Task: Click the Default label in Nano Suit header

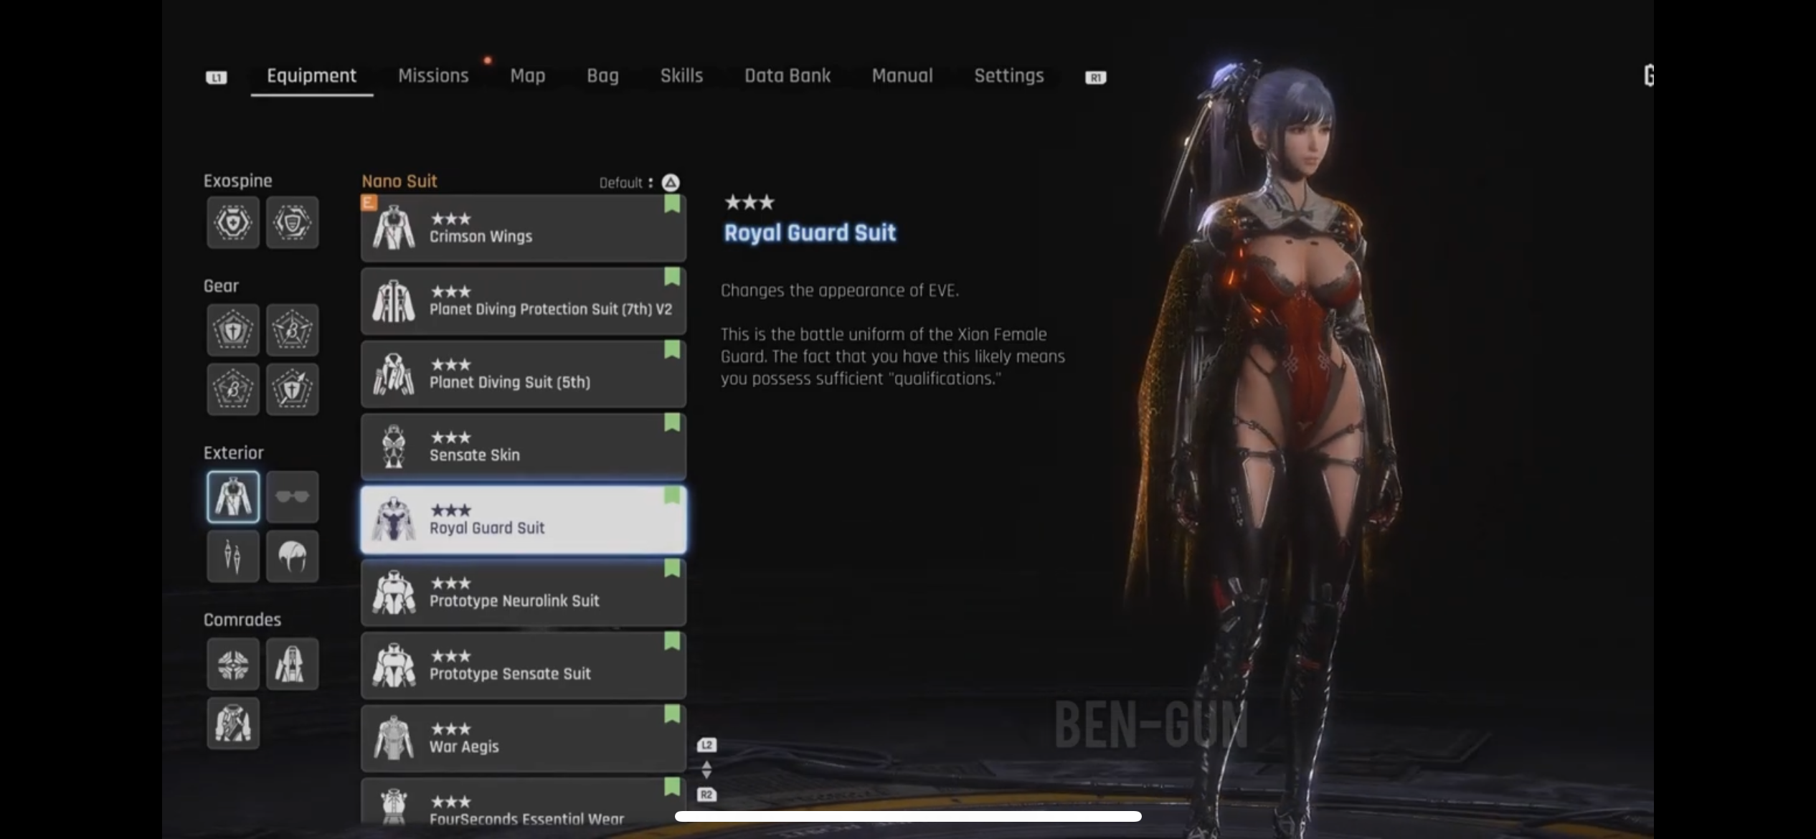Action: 620,183
